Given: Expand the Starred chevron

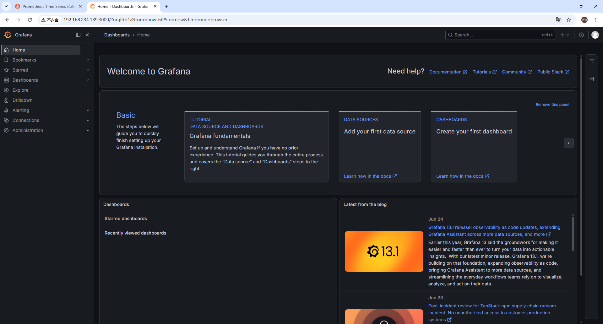Looking at the screenshot, I should pos(88,70).
